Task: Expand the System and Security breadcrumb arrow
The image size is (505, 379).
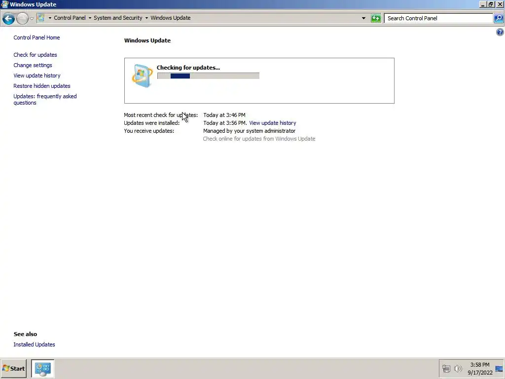Action: [x=146, y=18]
